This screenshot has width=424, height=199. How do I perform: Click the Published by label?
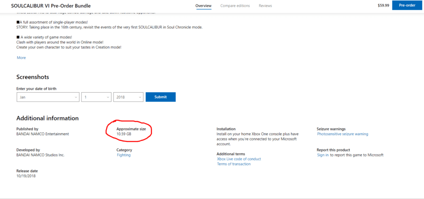click(x=27, y=129)
